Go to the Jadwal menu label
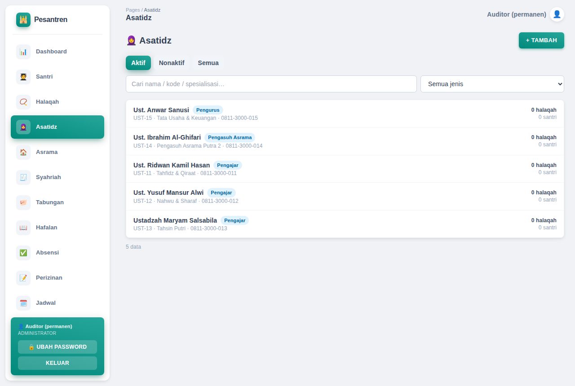Viewport: 575px width, 386px height. (x=46, y=303)
